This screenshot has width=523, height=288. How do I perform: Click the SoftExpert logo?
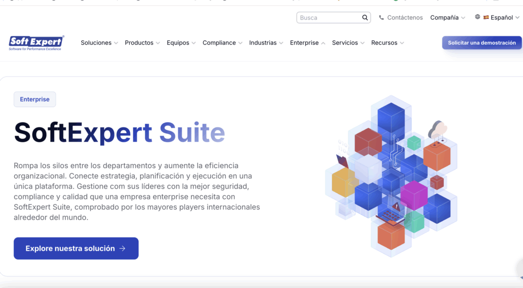click(36, 43)
